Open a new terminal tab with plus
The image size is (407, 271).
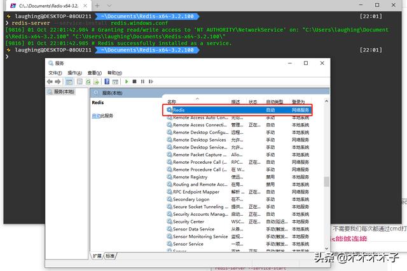coord(97,6)
